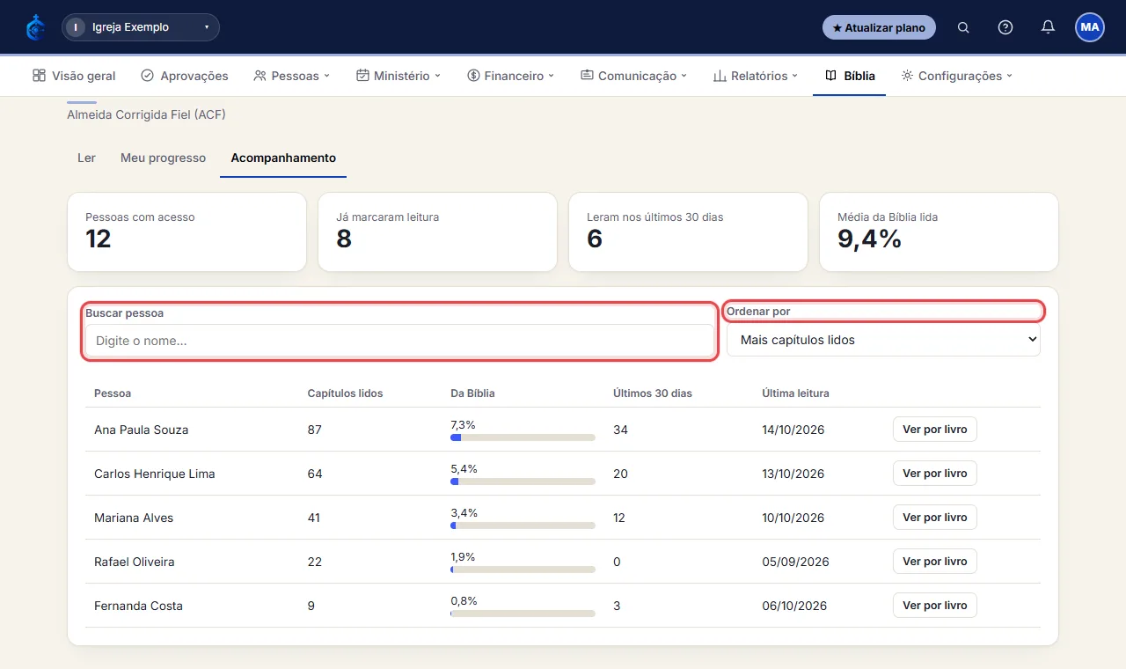Click the name Carlos Henrique Lima
The height and width of the screenshot is (669, 1126).
155,474
